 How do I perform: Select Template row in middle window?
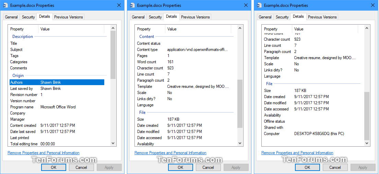click(x=184, y=86)
